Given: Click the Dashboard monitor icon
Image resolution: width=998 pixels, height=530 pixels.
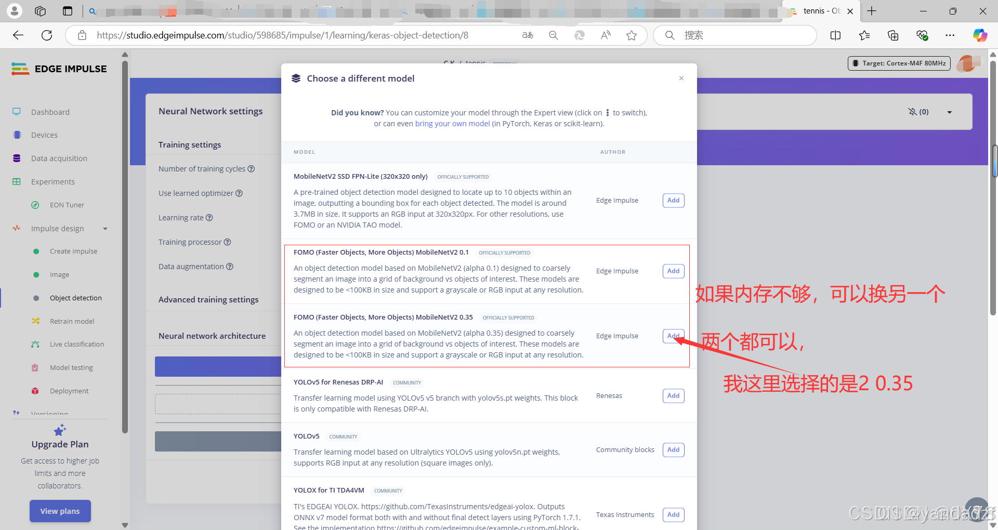Looking at the screenshot, I should point(17,112).
